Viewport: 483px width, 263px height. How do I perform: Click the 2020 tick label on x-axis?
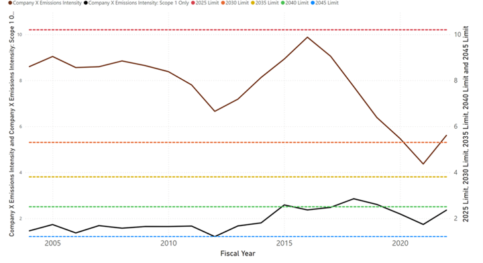400,244
